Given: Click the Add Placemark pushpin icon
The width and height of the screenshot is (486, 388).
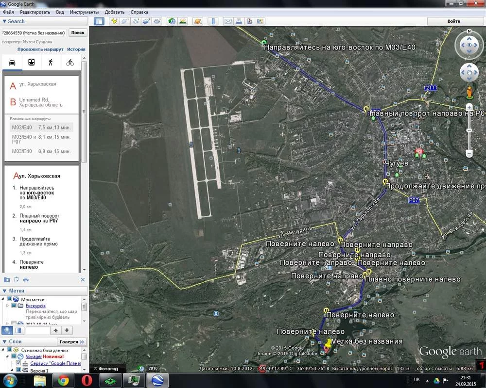Looking at the screenshot, I should [x=114, y=21].
